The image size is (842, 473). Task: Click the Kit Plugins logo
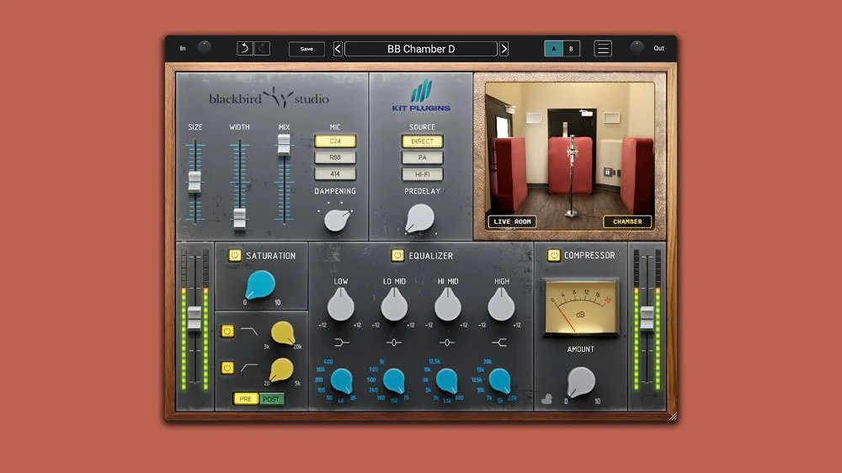pos(421,96)
